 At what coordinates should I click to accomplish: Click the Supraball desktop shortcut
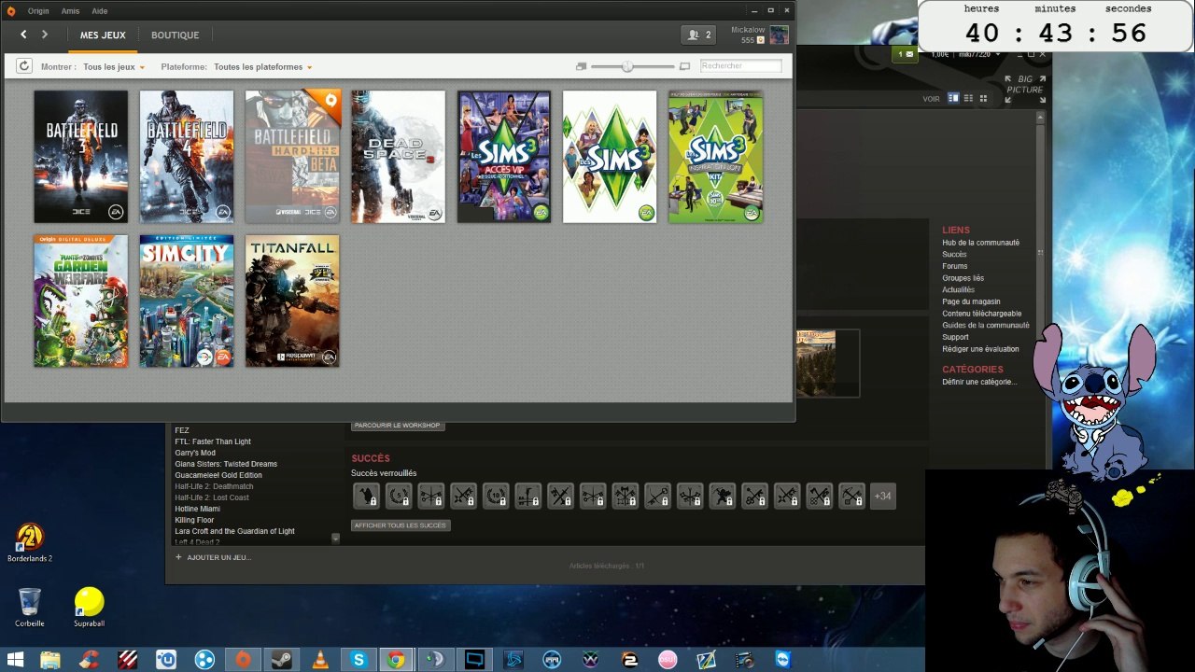click(x=90, y=608)
